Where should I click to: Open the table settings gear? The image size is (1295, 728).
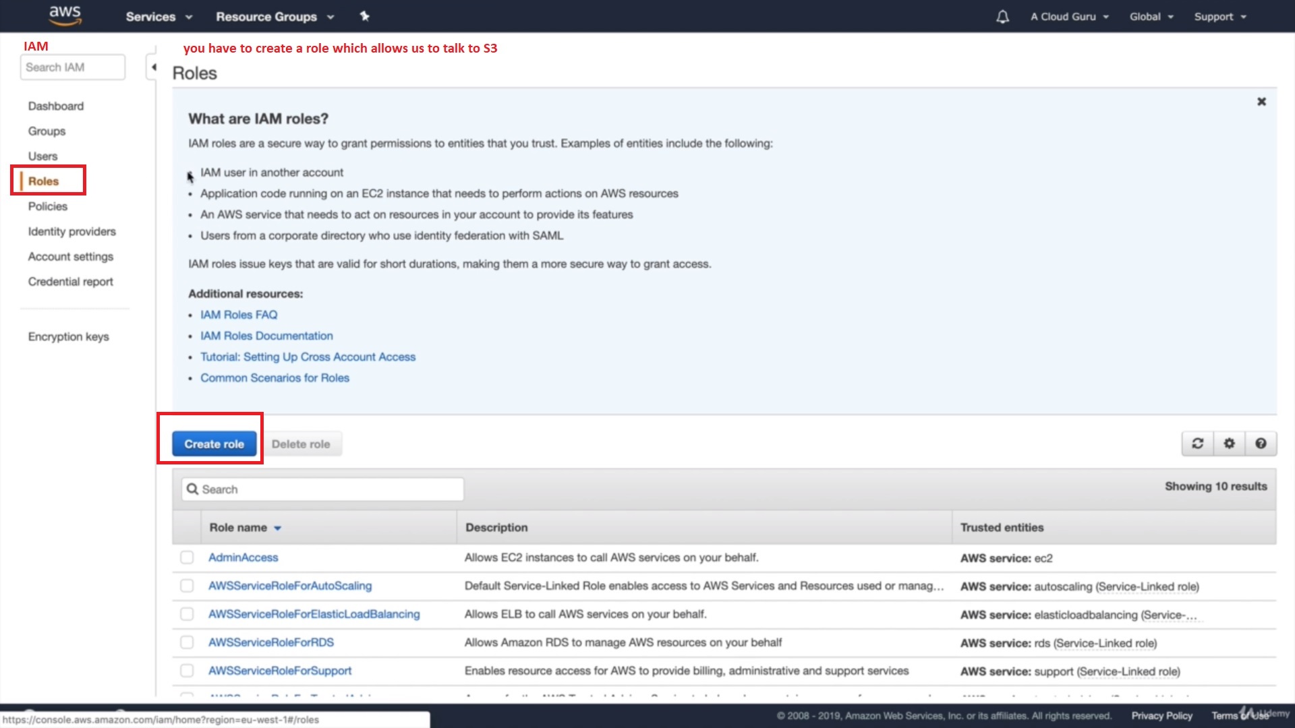click(x=1229, y=444)
